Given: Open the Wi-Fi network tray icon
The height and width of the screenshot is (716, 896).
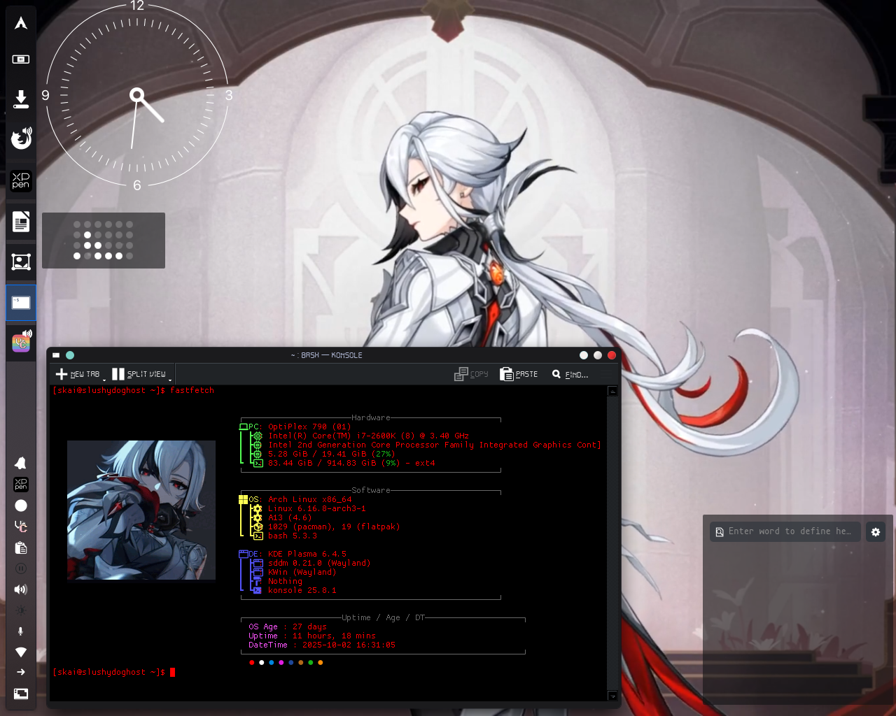Looking at the screenshot, I should 21,652.
